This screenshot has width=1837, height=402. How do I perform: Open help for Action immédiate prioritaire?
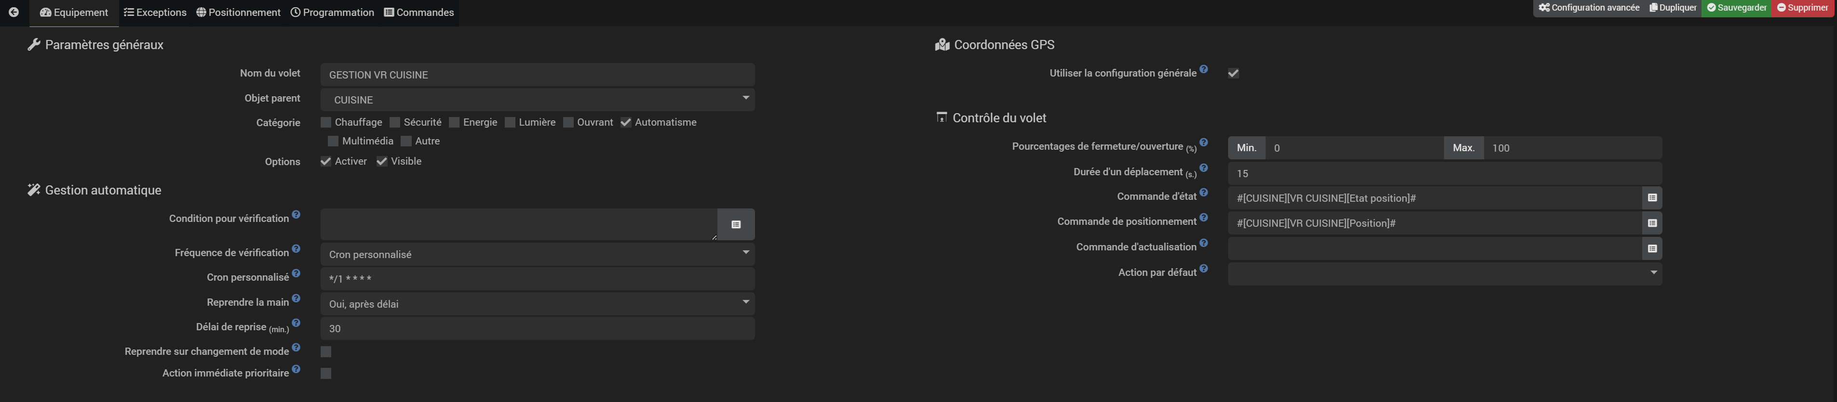pyautogui.click(x=296, y=369)
